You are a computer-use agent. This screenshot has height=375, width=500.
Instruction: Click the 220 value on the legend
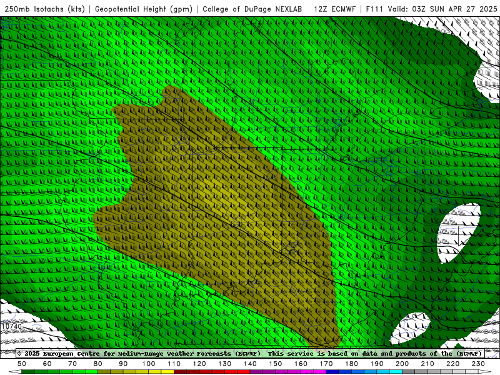[x=452, y=364]
